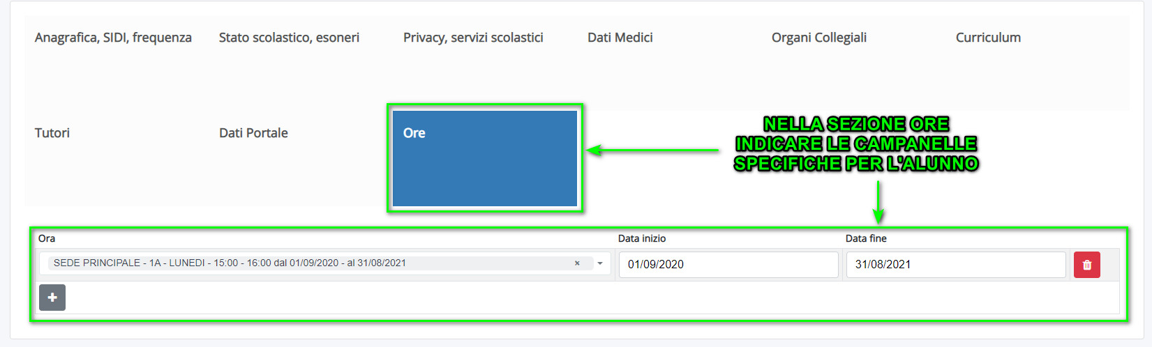Switch to the Tutori tab
Viewport: 1152px width, 347px height.
click(x=52, y=133)
